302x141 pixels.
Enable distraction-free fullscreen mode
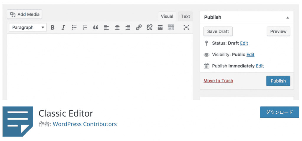coord(186,28)
